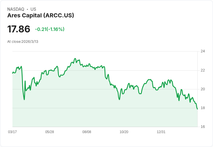Click the 17.86 current price
213x147 pixels.
(x=19, y=29)
